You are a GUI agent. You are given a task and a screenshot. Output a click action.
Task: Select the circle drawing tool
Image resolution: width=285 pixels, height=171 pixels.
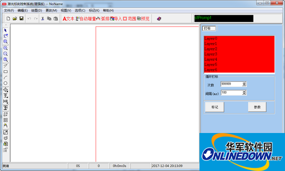(5, 83)
